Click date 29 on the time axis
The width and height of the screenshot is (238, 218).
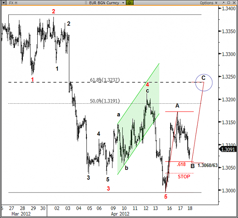pos(34,208)
